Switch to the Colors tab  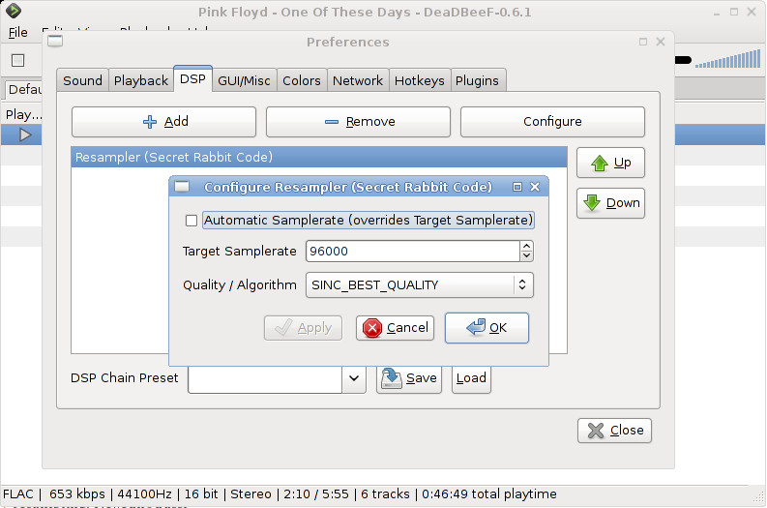[x=302, y=80]
